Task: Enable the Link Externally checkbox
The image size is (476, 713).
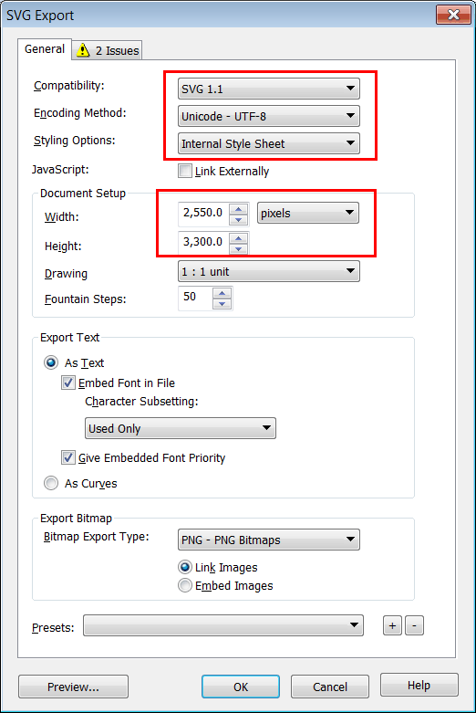Action: coord(185,171)
